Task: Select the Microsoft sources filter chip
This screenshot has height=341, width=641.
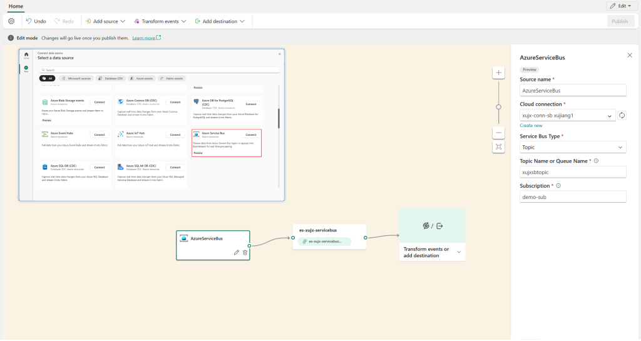Action: pyautogui.click(x=76, y=78)
